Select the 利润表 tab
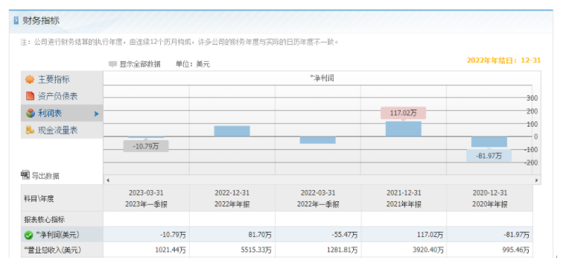This screenshot has height=275, width=566. [62, 113]
